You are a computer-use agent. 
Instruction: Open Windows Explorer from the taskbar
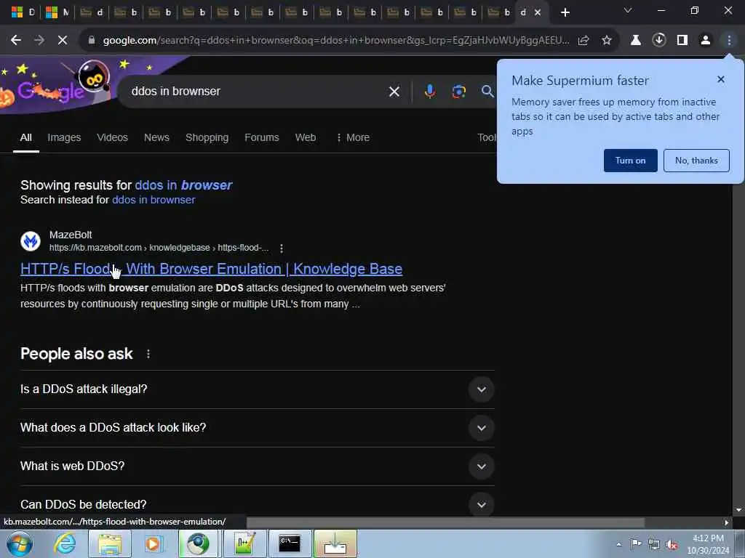point(109,543)
